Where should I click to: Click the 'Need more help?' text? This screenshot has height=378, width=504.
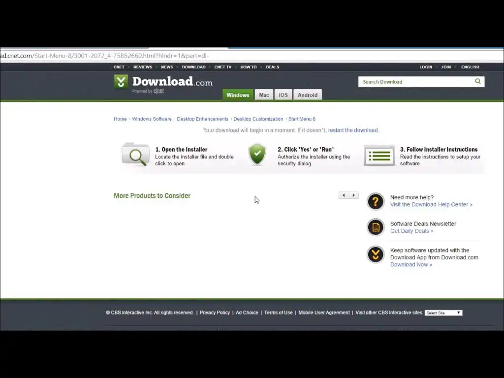click(x=412, y=197)
